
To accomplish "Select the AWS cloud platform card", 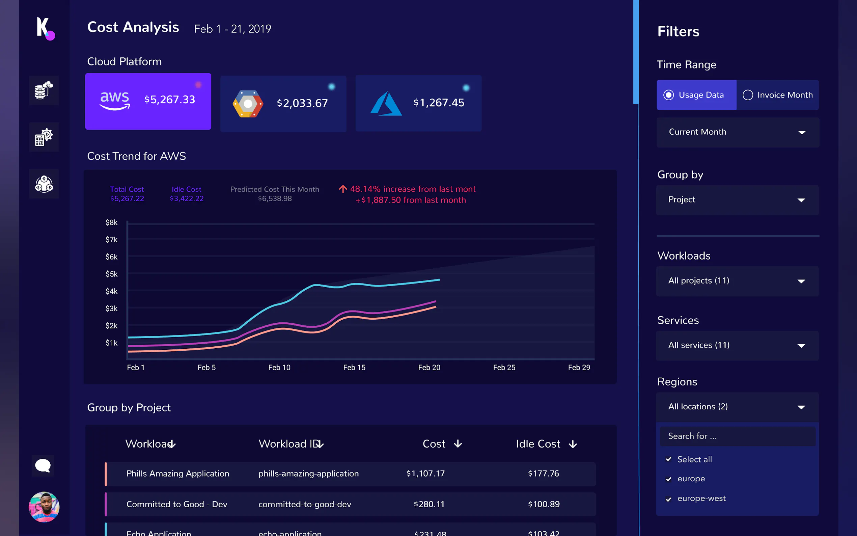I will (x=148, y=101).
